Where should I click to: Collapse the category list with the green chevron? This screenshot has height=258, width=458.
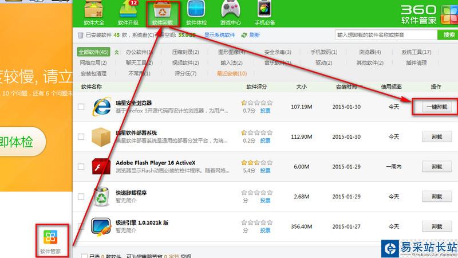(117, 52)
